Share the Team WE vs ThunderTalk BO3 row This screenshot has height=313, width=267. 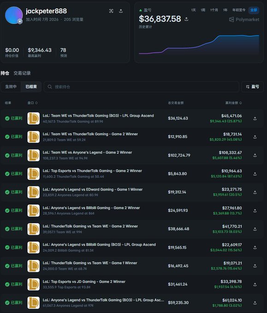point(255,119)
